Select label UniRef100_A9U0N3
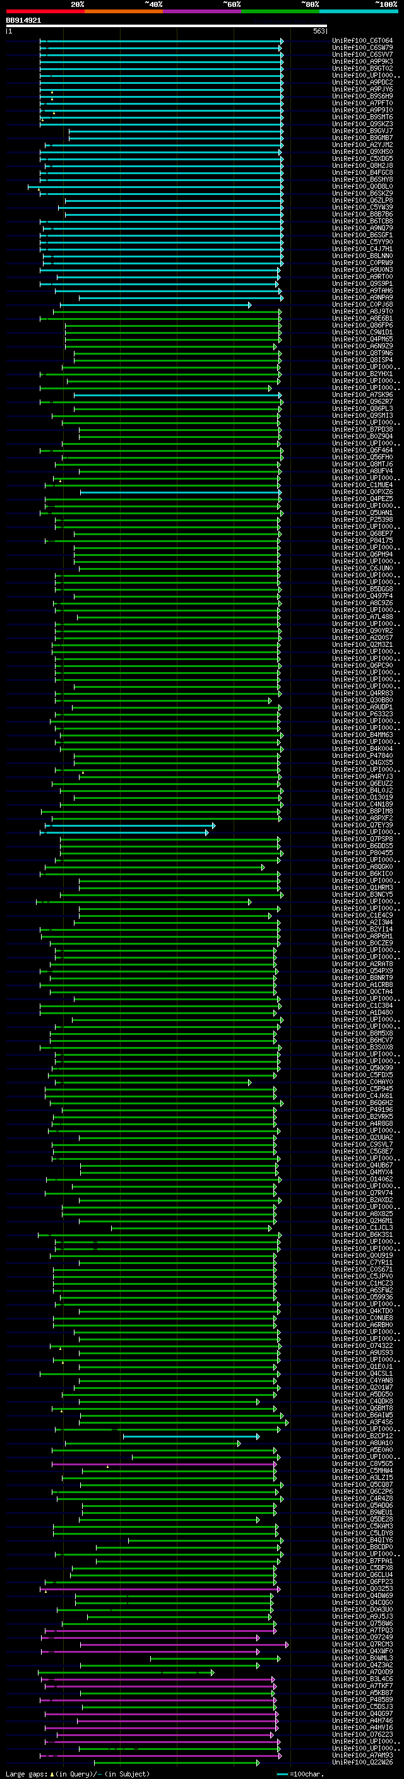This screenshot has height=1779, width=404. pyautogui.click(x=362, y=270)
